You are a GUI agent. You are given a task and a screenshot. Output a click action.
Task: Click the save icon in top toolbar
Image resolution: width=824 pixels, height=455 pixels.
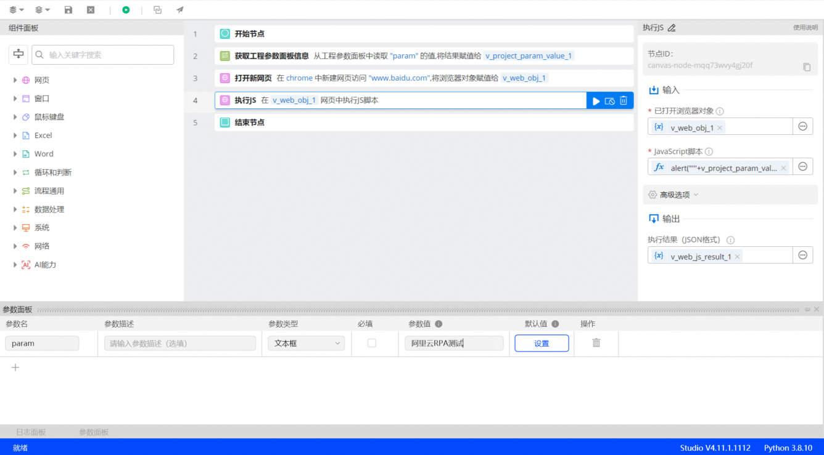pos(68,10)
